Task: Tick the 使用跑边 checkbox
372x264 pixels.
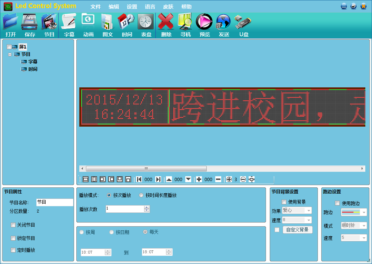Action: 337,203
